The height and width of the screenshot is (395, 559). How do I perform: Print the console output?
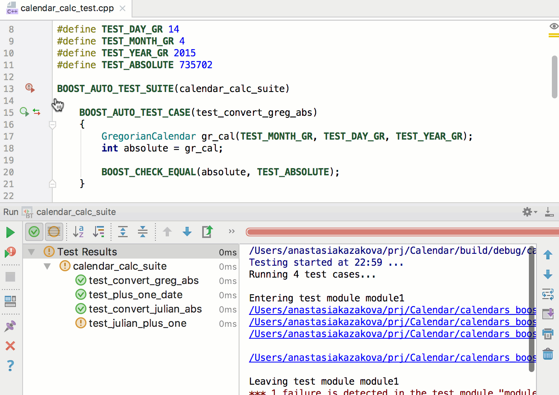click(x=548, y=334)
